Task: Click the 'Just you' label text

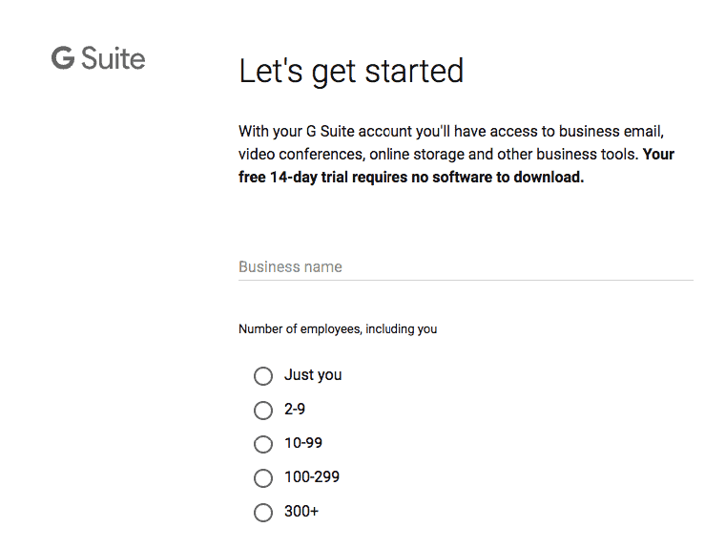Action: [313, 375]
